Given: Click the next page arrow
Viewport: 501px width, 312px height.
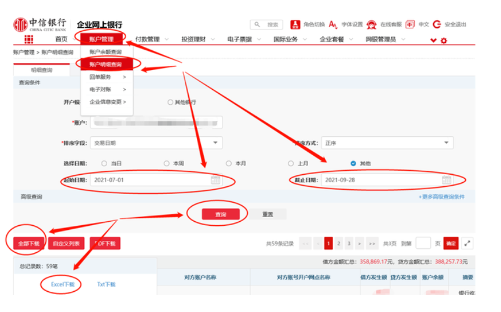Looking at the screenshot, I should 360,243.
